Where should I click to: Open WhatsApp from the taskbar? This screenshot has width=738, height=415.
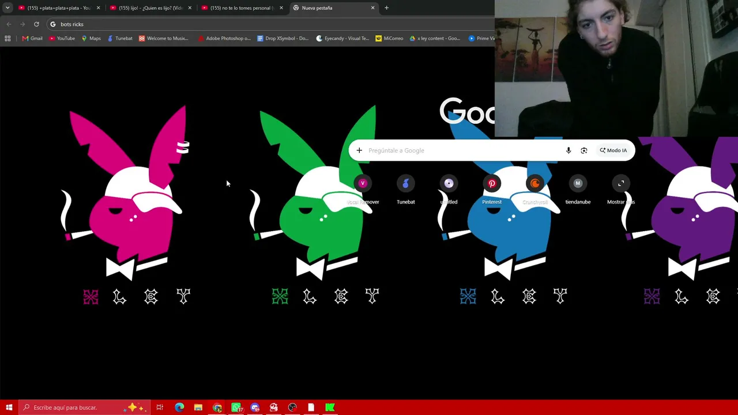236,408
